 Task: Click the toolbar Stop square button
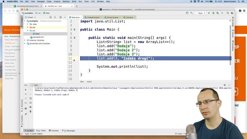pyautogui.click(x=222, y=13)
